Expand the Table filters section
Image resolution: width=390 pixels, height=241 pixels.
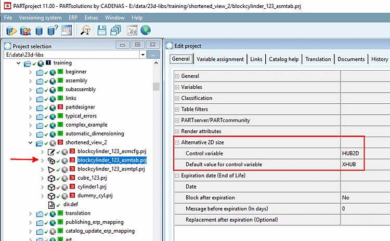[x=177, y=109]
